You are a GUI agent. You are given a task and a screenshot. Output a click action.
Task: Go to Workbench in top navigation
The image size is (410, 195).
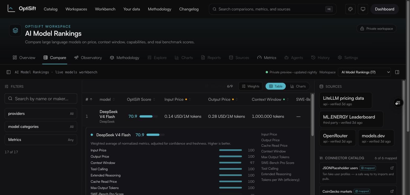(x=105, y=9)
